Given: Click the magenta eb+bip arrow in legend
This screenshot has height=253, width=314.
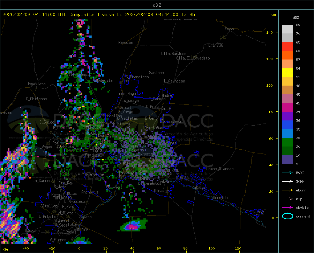Looking at the screenshot, I should pos(287,208).
